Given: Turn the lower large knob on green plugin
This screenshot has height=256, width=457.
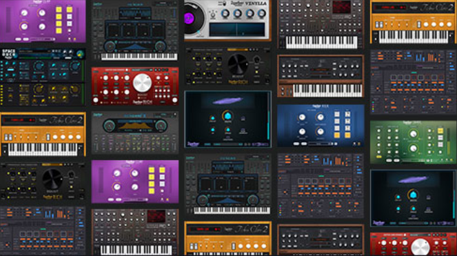Looking at the screenshot, I should (414, 148).
